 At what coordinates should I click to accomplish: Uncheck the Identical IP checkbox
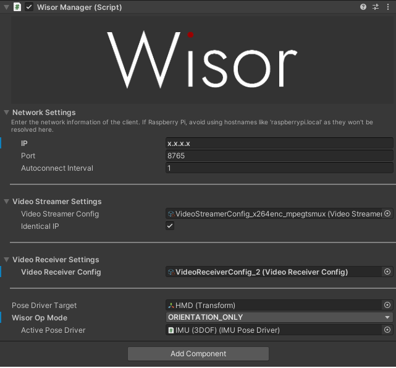coord(170,226)
